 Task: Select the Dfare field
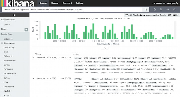[6, 52]
